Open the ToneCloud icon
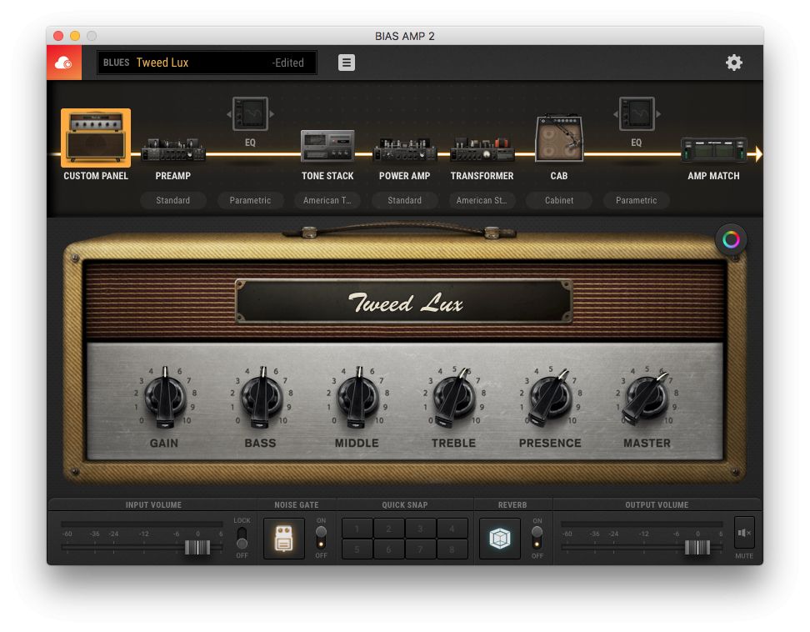Viewport: 810px width, 632px height. pos(64,63)
